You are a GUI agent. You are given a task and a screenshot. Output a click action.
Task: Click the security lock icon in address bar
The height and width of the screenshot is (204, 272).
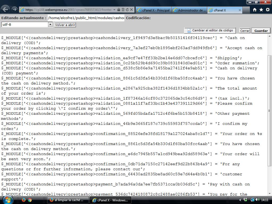click(x=119, y=10)
